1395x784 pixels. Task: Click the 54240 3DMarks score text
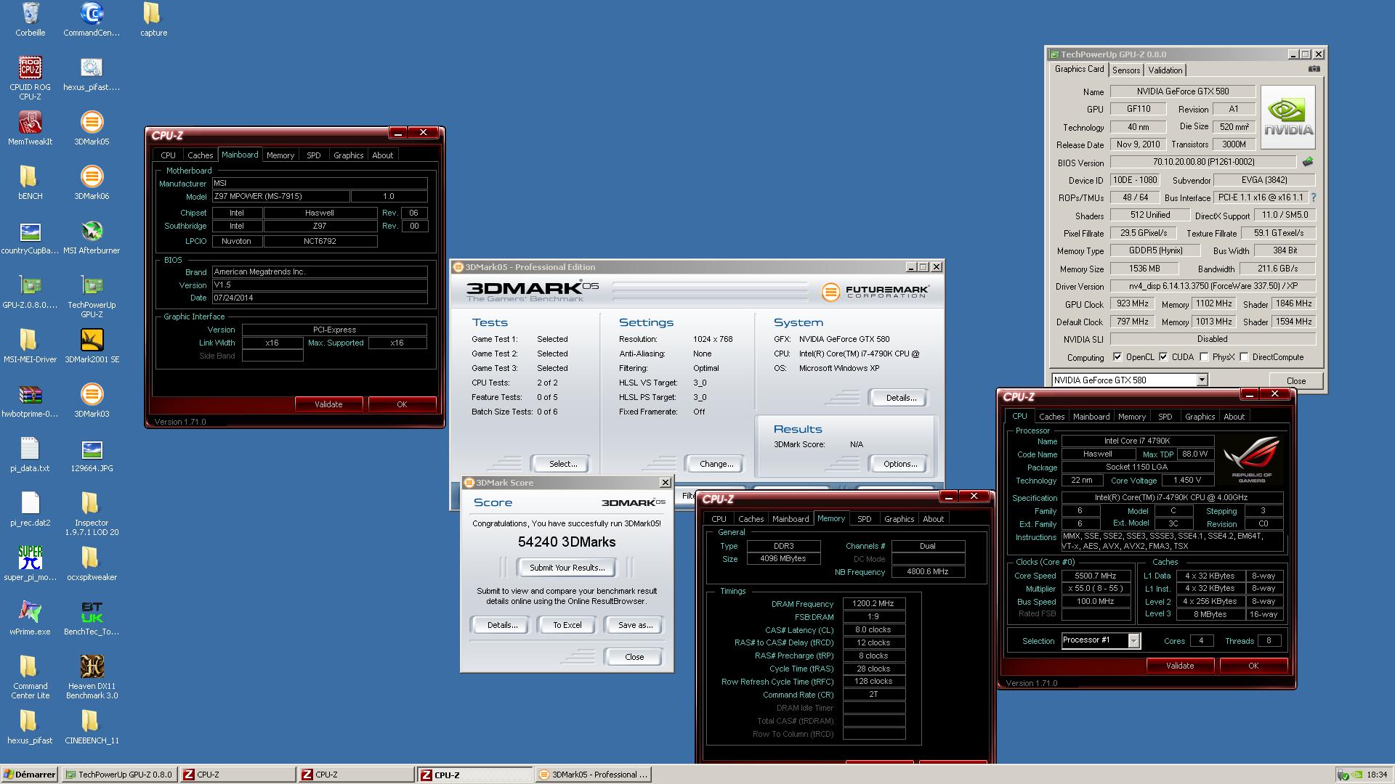[x=567, y=542]
